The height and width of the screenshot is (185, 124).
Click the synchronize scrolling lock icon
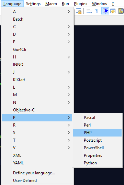(79, 11)
